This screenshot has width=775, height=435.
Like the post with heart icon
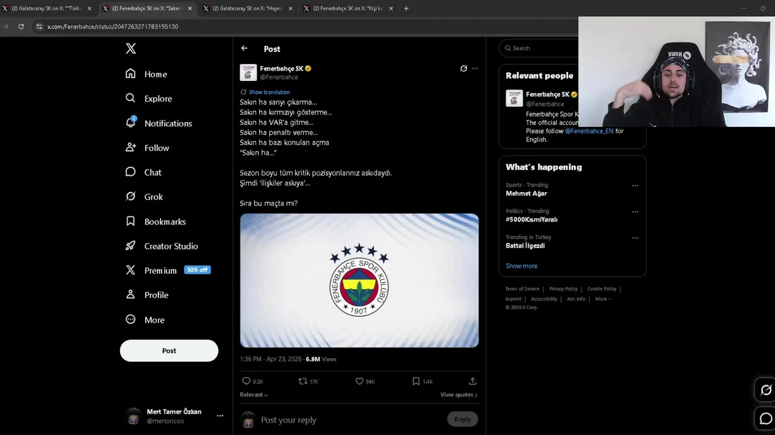tap(359, 381)
